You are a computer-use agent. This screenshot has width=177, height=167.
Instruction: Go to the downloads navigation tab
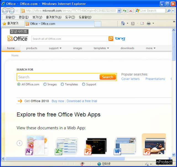click(x=127, y=48)
